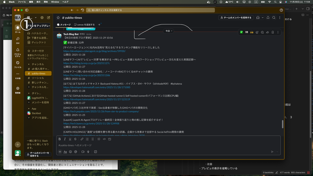Toggle italic formatting in the composer

[65, 139]
